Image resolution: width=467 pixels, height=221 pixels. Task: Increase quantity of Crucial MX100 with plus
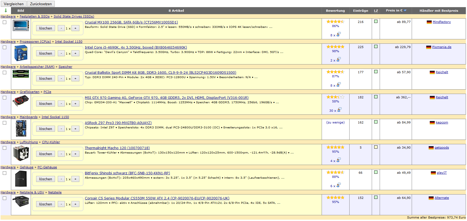coord(76,28)
